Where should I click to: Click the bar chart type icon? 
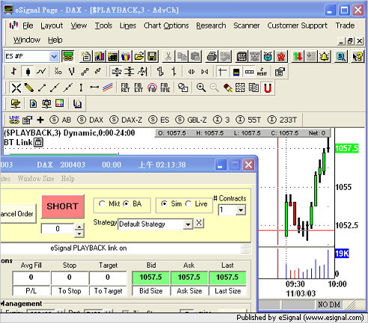[x=14, y=72]
